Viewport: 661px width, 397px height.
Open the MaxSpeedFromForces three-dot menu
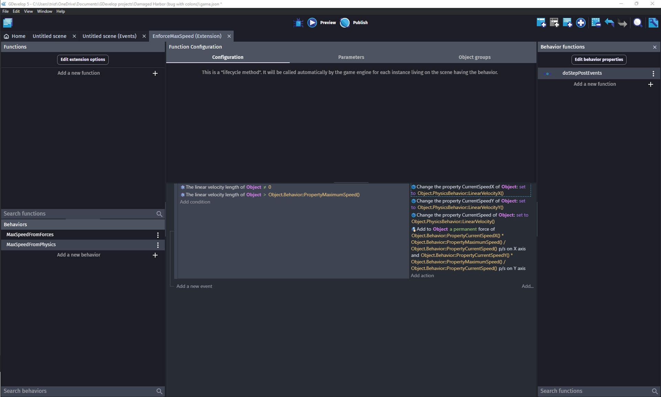point(158,235)
